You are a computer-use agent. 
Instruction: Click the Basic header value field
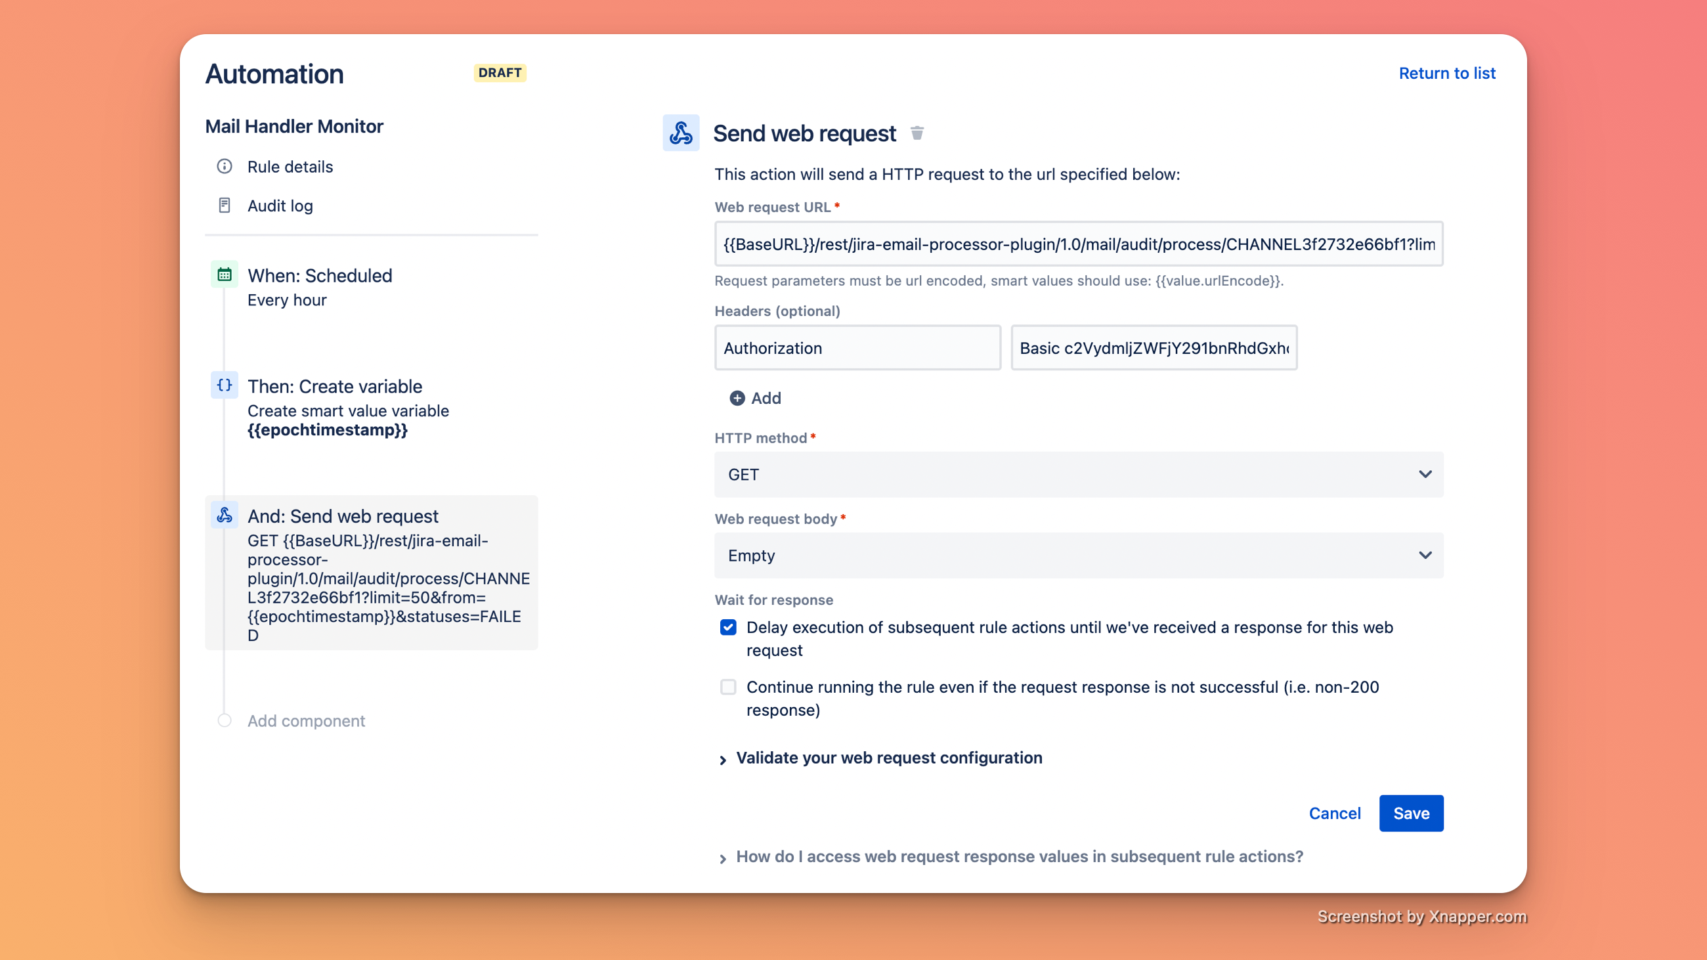point(1154,348)
